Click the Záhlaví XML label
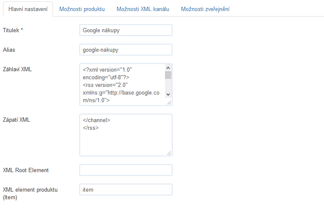The image size is (324, 223). point(17,69)
